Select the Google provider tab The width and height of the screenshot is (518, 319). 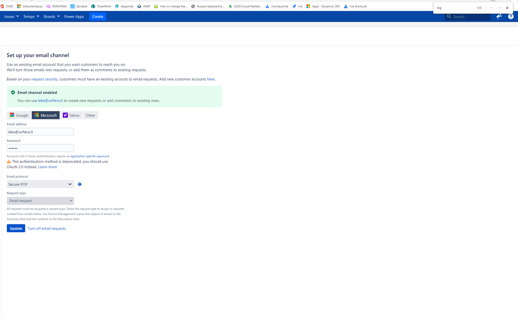click(19, 115)
